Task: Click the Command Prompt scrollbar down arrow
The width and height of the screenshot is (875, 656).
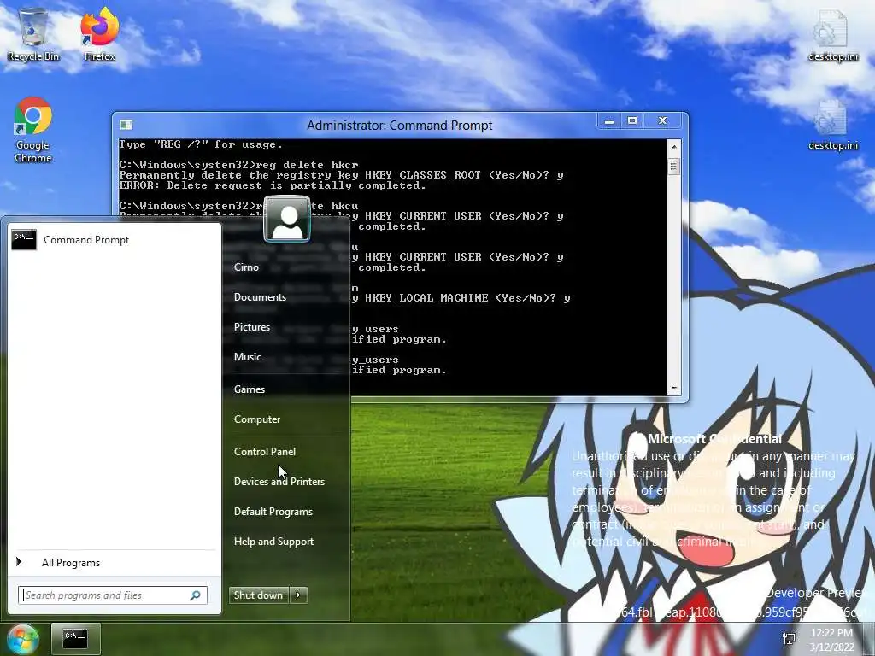Action: pyautogui.click(x=674, y=389)
